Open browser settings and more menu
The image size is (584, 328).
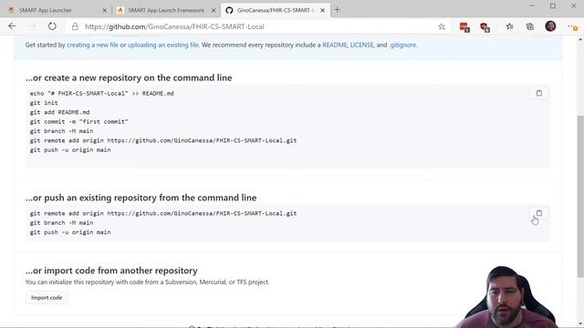coord(571,26)
